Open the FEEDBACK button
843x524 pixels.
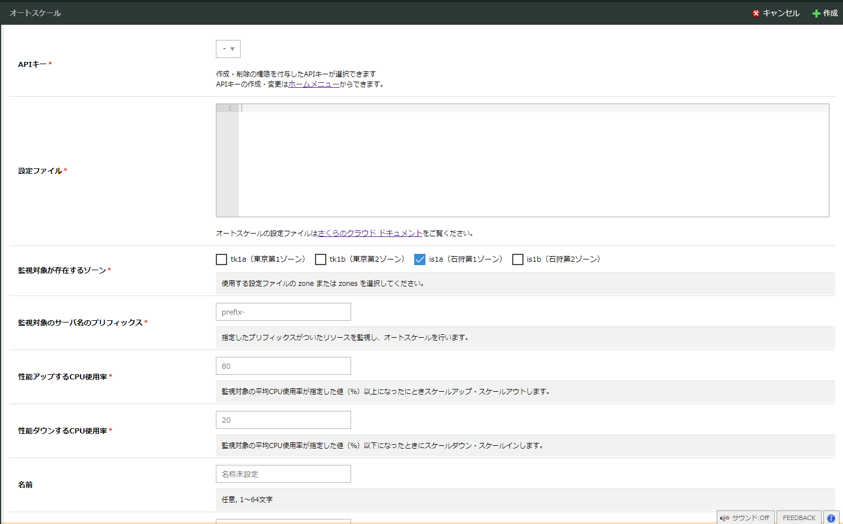click(799, 518)
